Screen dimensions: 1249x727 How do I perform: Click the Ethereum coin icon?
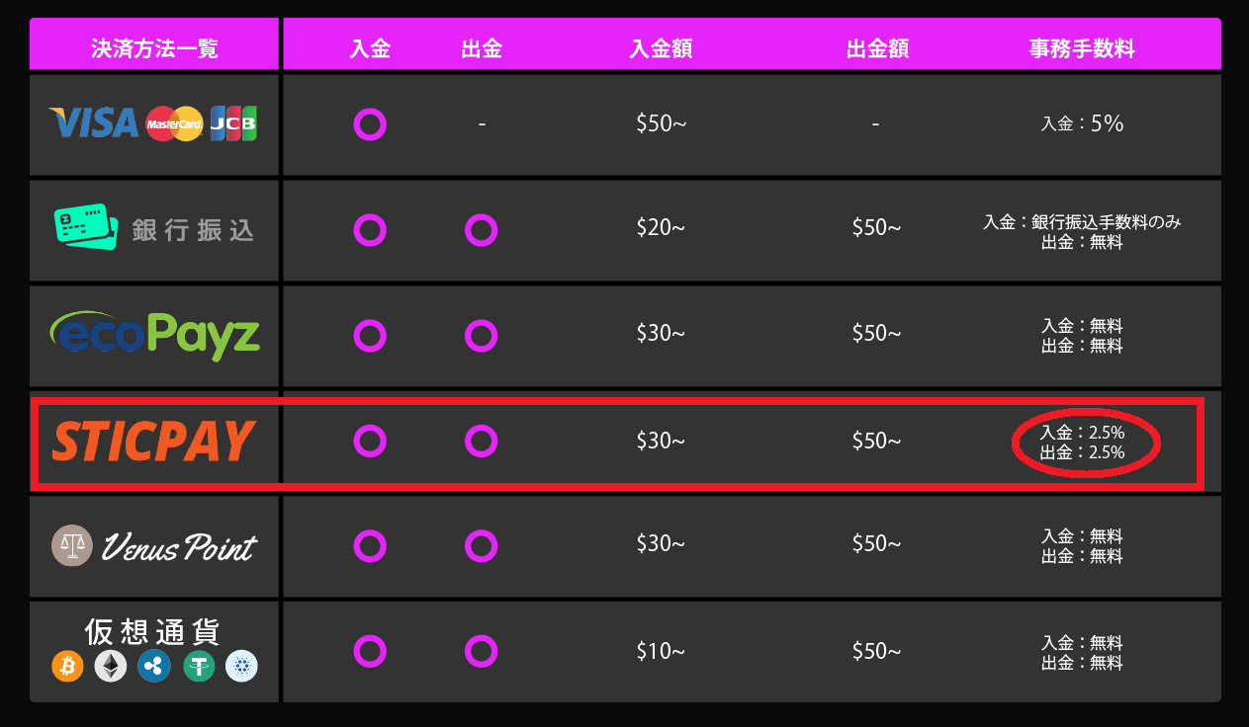click(111, 667)
